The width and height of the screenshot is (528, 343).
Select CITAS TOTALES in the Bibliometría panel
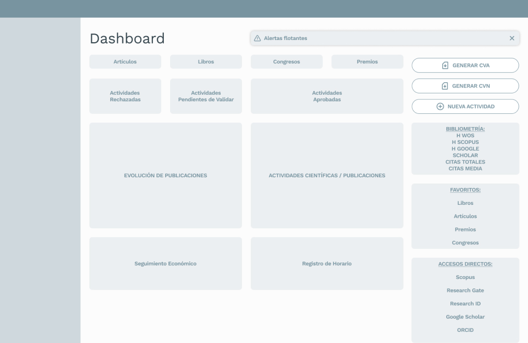coord(465,162)
